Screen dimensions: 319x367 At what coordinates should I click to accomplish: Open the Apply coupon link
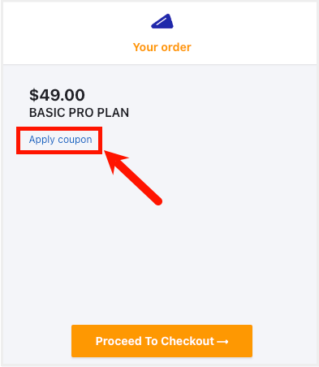pos(61,140)
